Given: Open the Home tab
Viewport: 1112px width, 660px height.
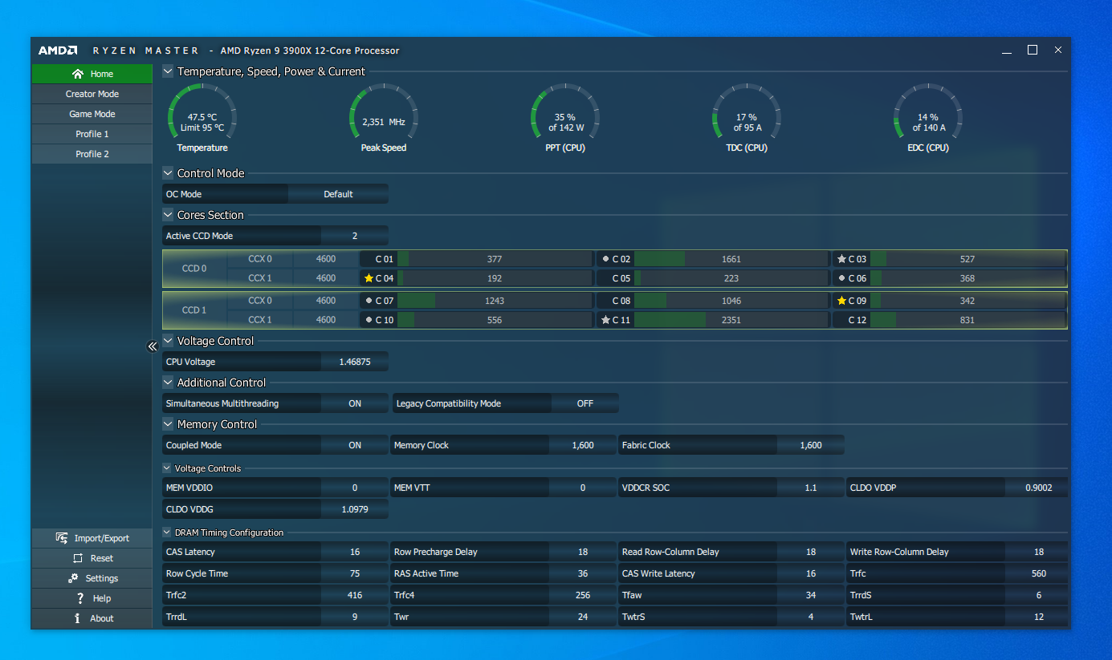Looking at the screenshot, I should coord(92,74).
